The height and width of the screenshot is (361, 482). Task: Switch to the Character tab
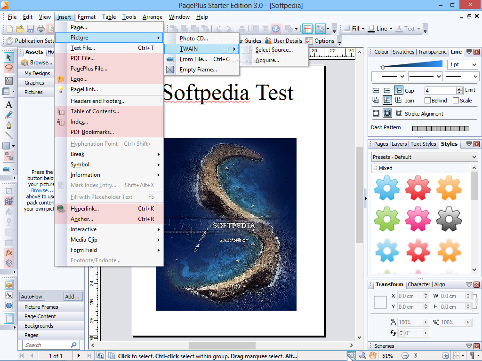click(418, 284)
